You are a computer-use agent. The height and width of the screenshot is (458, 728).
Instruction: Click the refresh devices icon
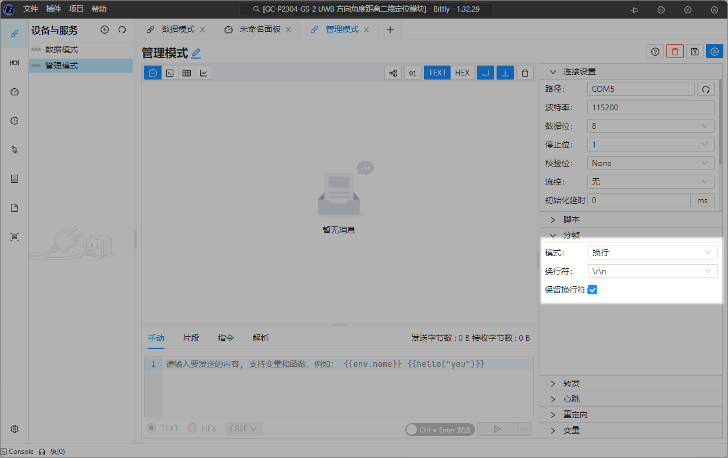pos(122,30)
